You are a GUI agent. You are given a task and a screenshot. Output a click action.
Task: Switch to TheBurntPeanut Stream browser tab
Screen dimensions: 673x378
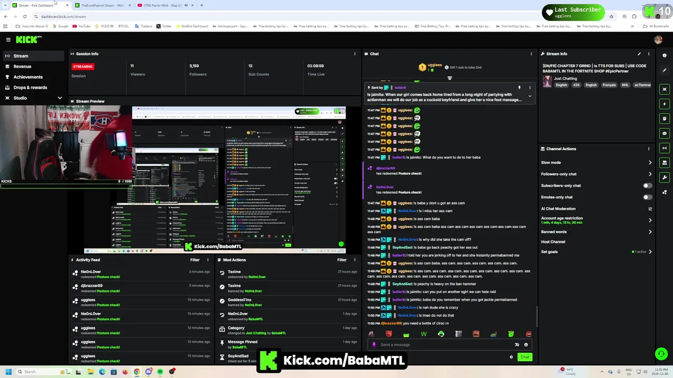tap(102, 5)
